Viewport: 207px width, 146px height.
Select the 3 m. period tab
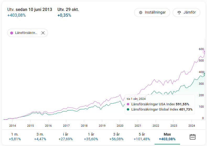coord(40,137)
